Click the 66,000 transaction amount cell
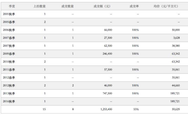 pos(108,30)
